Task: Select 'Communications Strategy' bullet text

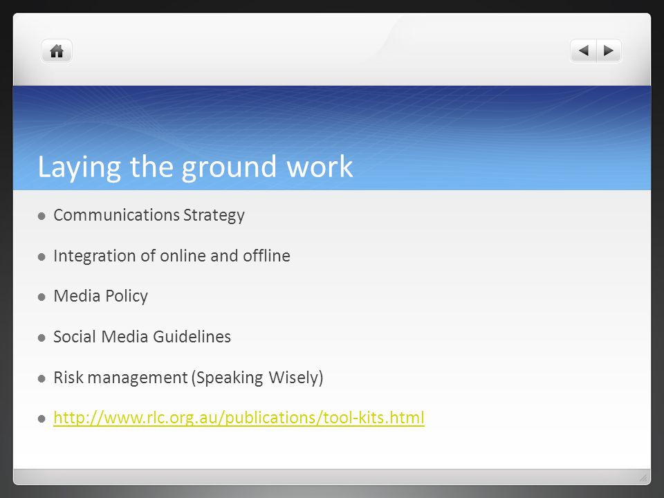Action: click(149, 215)
